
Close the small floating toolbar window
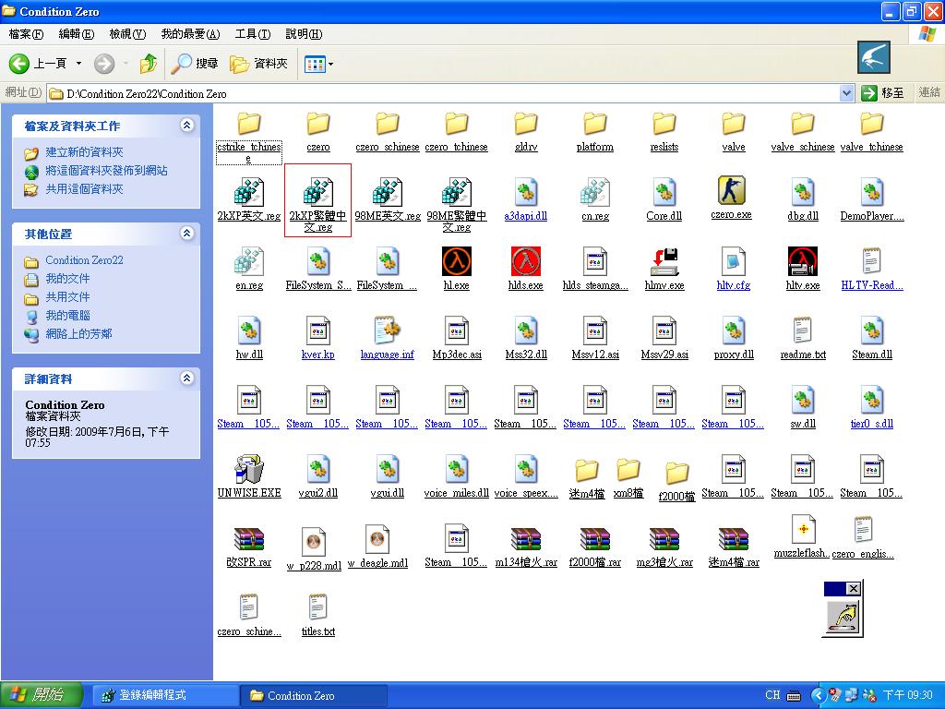(x=854, y=588)
